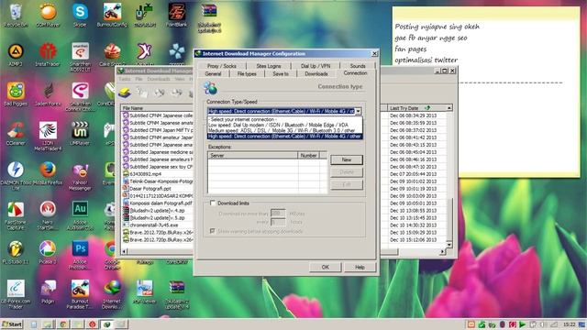Viewport: 587px width, 330px height.
Task: Choose the High speed Direct connection list option
Action: 285,137
